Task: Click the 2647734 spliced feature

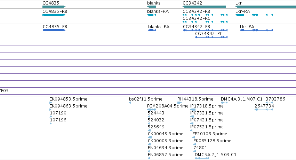Action: pos(264,110)
